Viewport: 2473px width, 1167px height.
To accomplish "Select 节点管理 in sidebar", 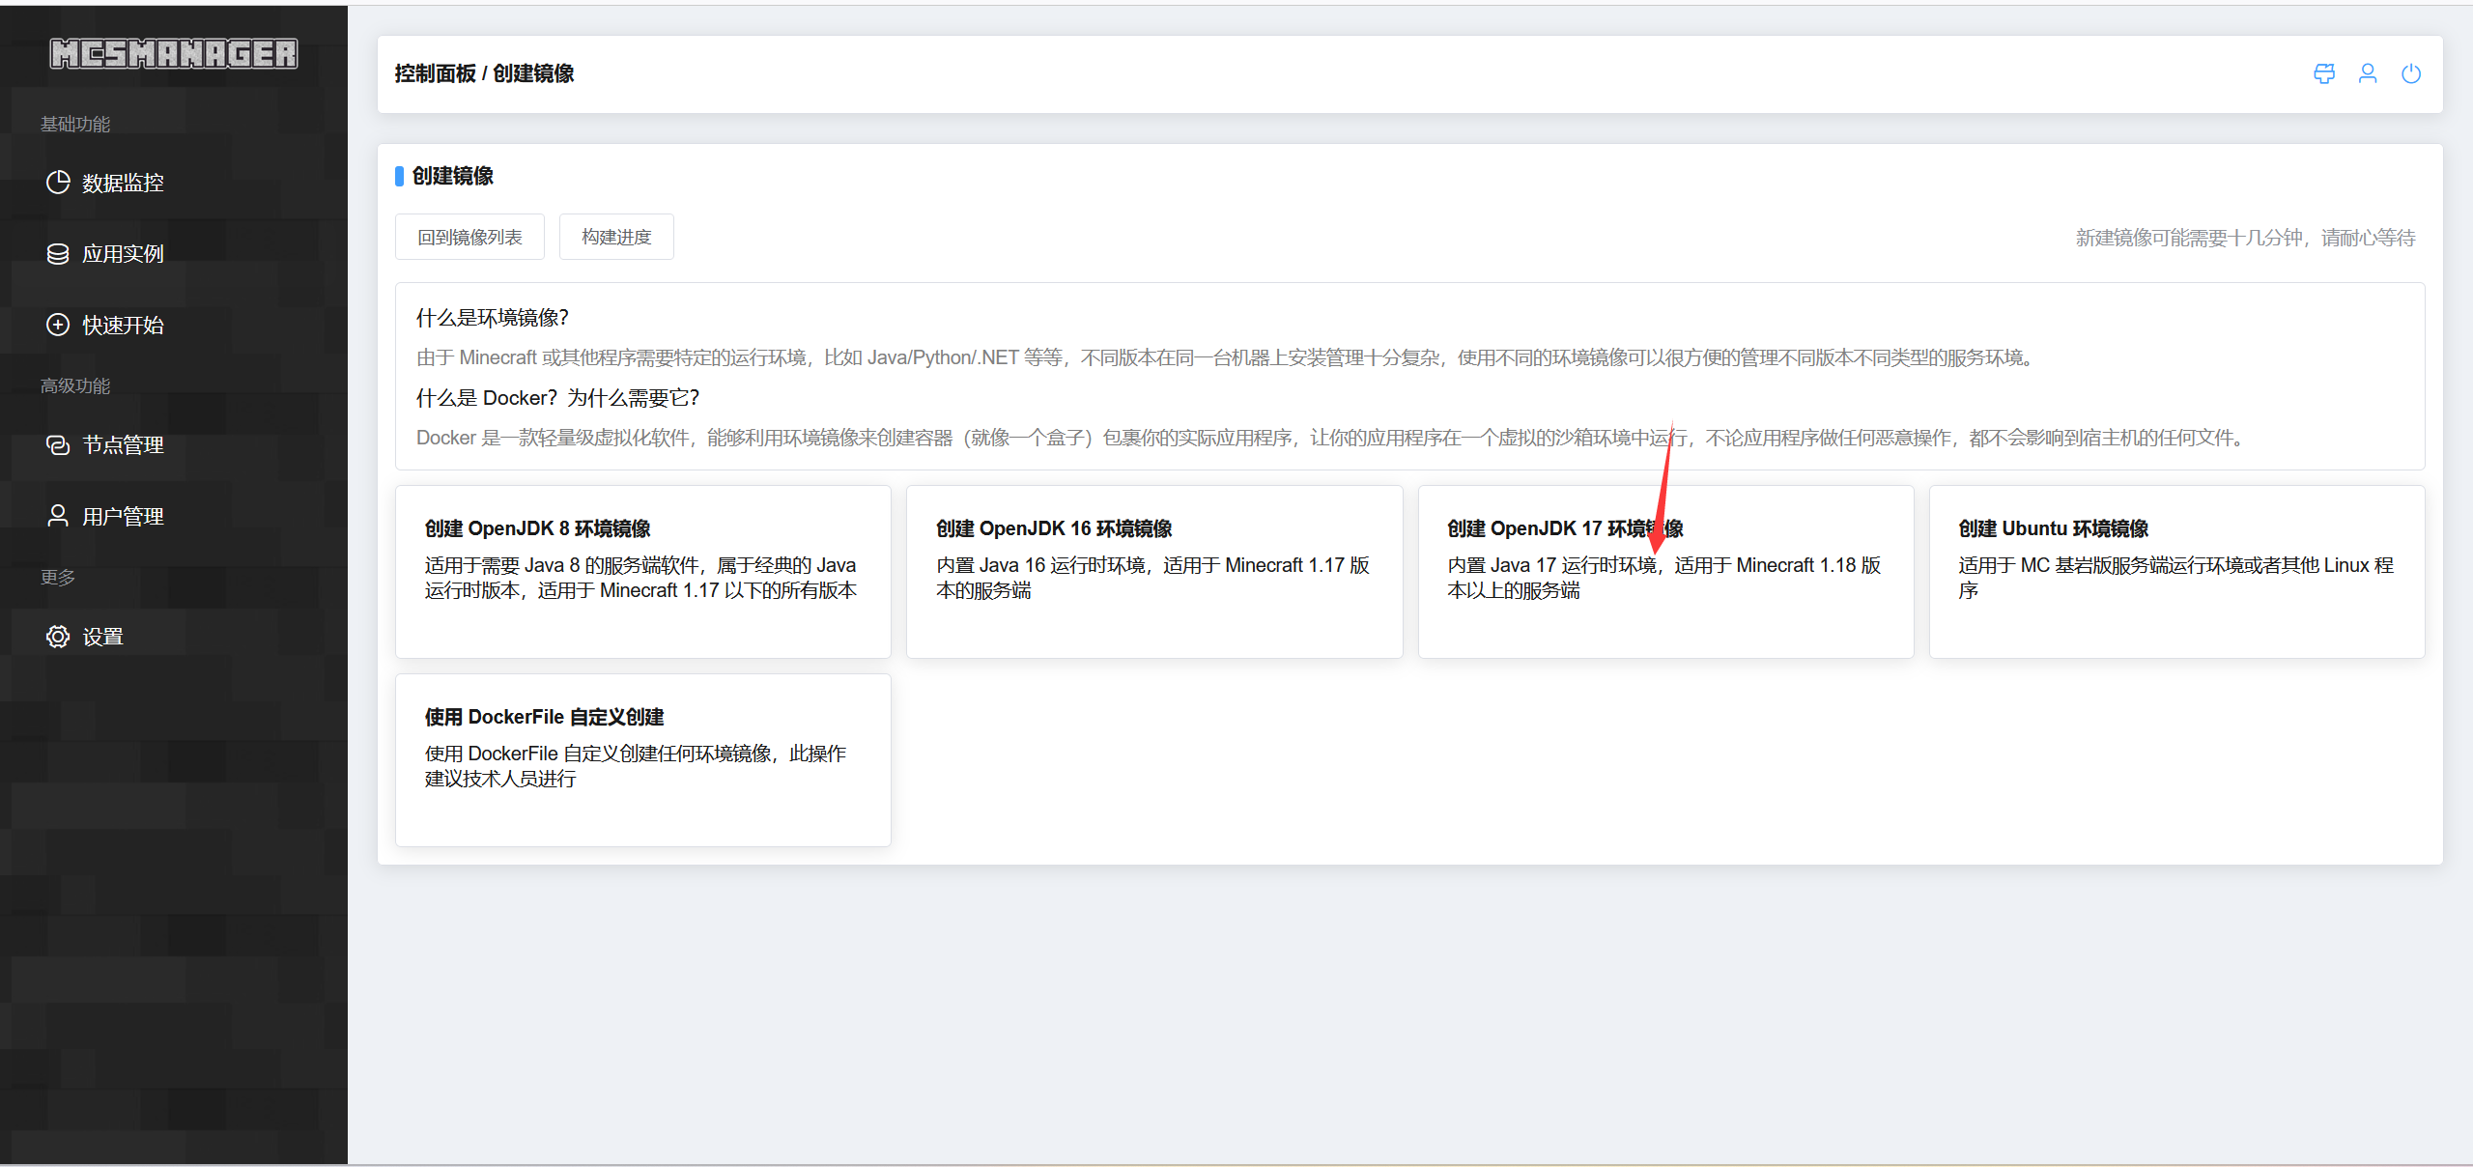I will coord(123,444).
